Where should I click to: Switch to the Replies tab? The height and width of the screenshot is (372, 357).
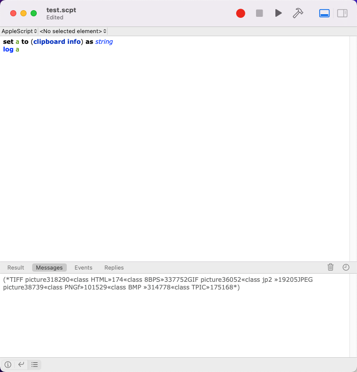coord(114,268)
